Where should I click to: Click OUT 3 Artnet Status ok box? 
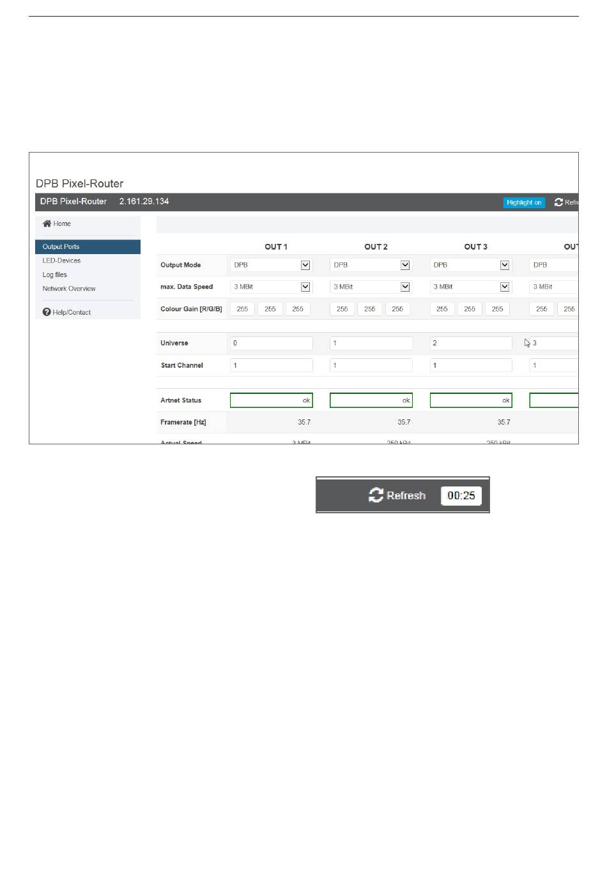coord(471,400)
